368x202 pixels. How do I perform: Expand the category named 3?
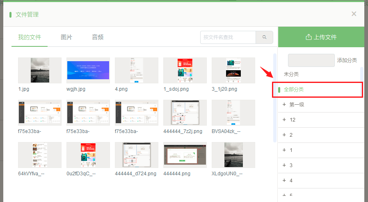tap(284, 165)
